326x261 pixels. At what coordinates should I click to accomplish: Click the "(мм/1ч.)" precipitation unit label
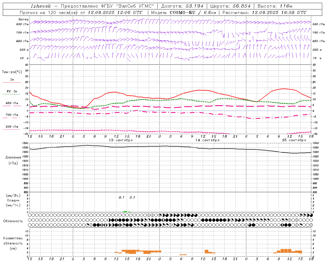(13, 205)
